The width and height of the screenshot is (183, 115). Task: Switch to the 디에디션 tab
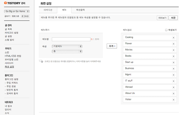coord(48,10)
